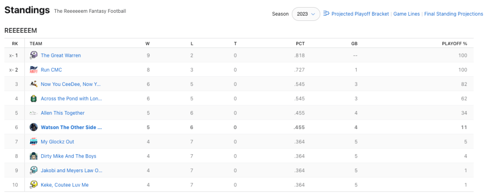Click Allen This Together team logo
The height and width of the screenshot is (195, 486).
[x=34, y=113]
